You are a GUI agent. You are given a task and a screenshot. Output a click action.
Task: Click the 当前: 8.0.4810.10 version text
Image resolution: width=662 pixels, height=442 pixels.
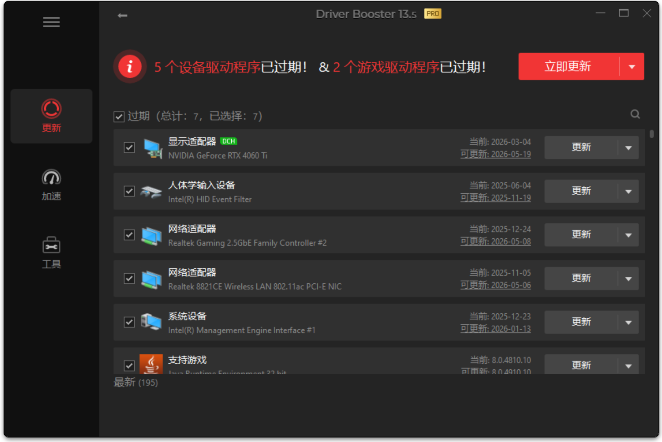pos(500,360)
